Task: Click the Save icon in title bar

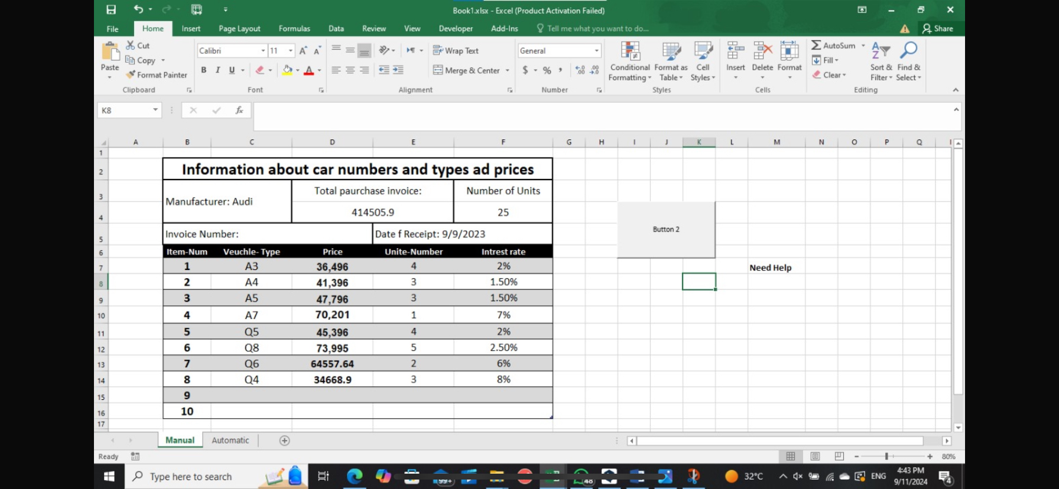Action: (111, 9)
